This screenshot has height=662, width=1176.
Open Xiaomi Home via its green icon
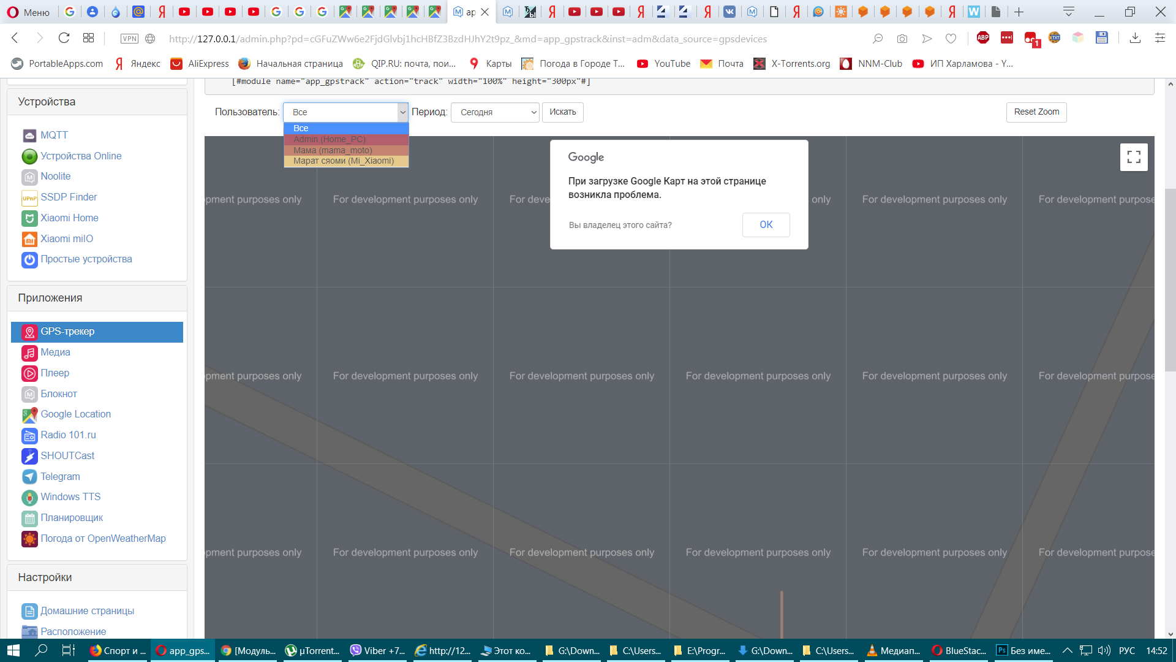[29, 218]
